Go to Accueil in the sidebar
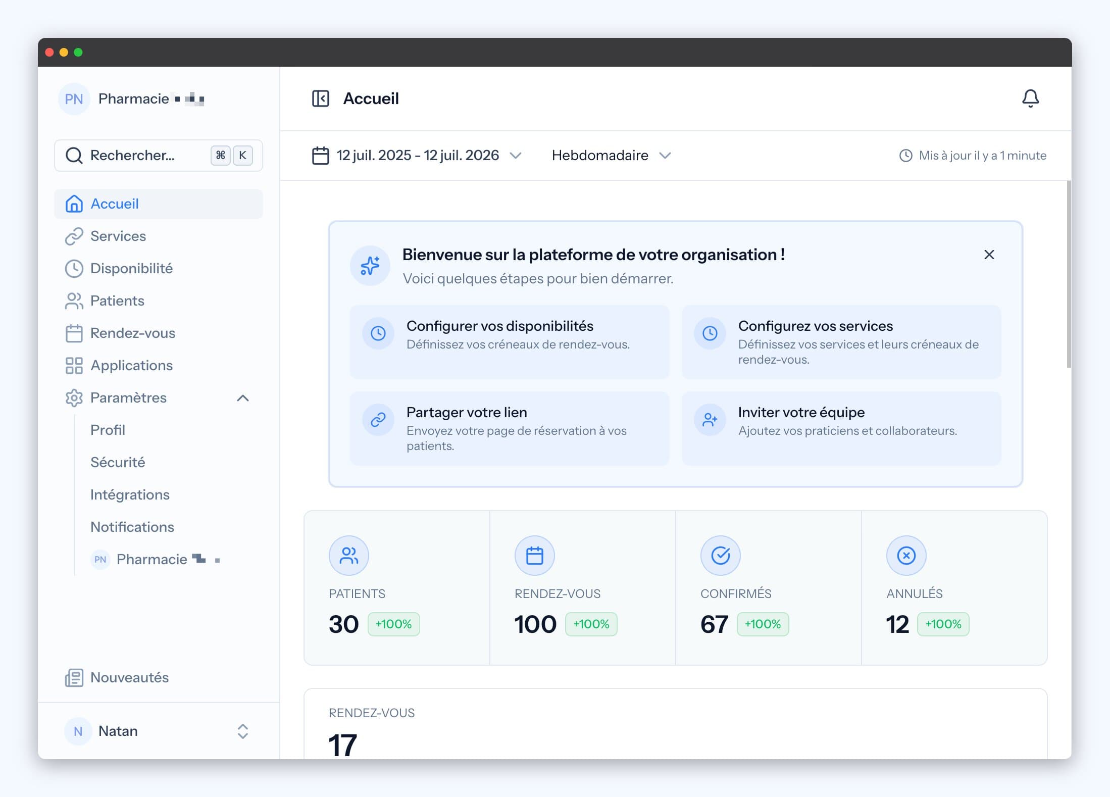 (159, 204)
